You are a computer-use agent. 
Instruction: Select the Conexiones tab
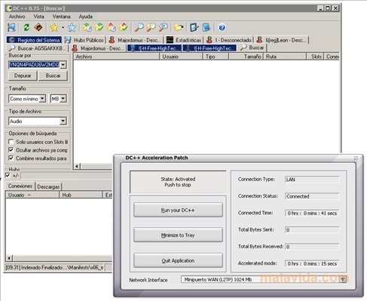click(x=20, y=186)
